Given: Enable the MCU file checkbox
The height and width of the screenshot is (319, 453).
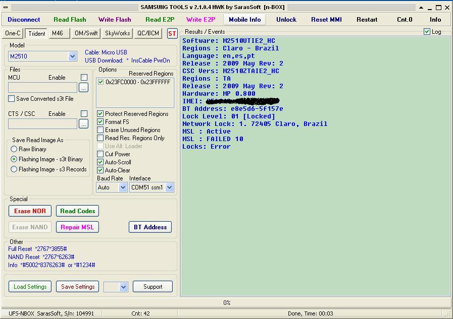Looking at the screenshot, I should coord(84,78).
